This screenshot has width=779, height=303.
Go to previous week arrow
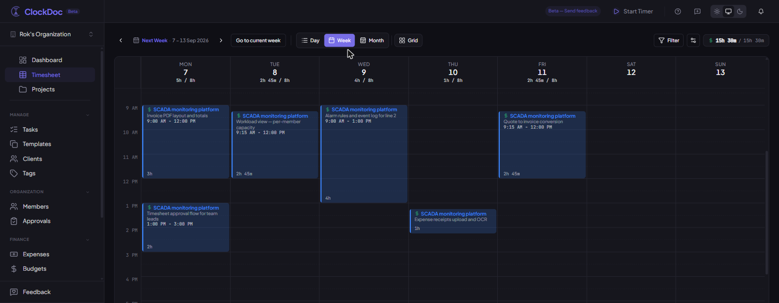121,40
